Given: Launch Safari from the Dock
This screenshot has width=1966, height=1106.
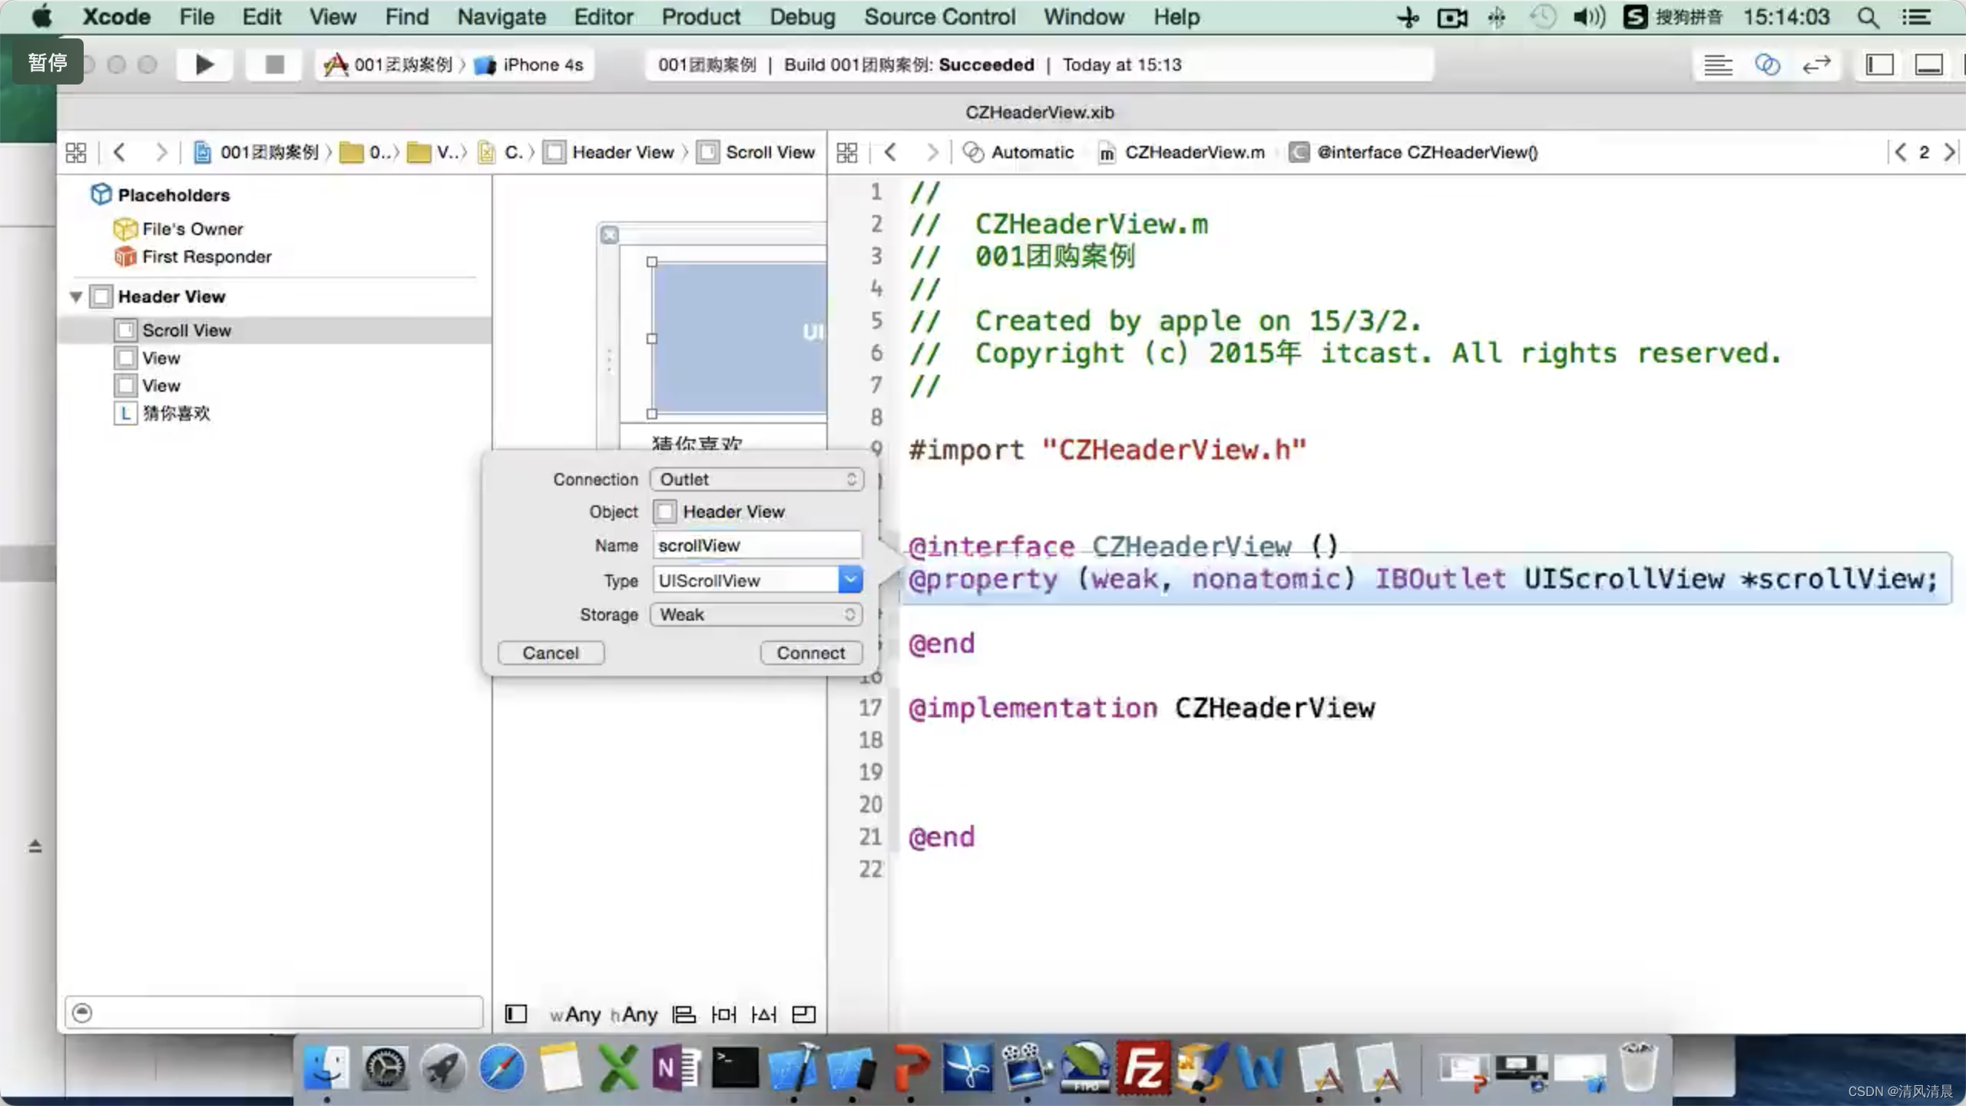Looking at the screenshot, I should tap(501, 1068).
